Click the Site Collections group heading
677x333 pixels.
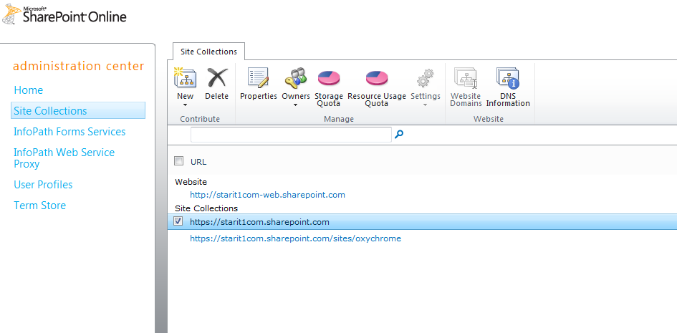(x=206, y=208)
